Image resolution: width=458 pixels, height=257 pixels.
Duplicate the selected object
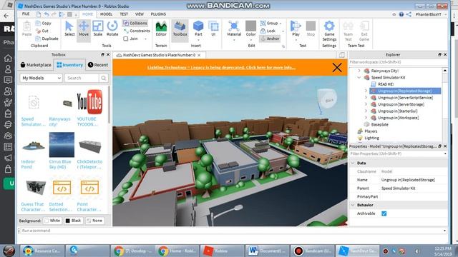[47, 39]
